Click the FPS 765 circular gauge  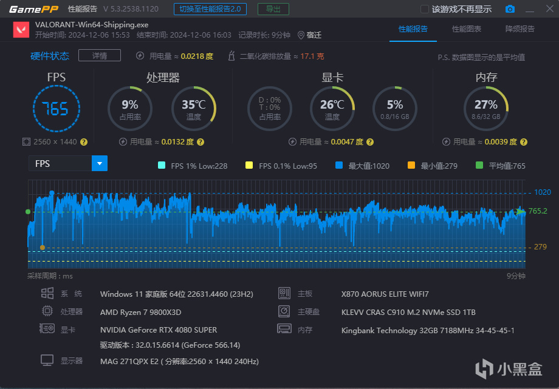coord(57,109)
